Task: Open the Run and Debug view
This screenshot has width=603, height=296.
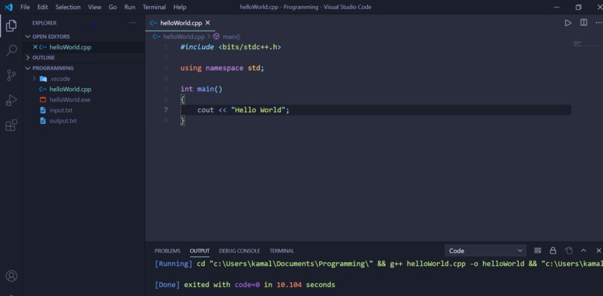Action: pos(11,101)
